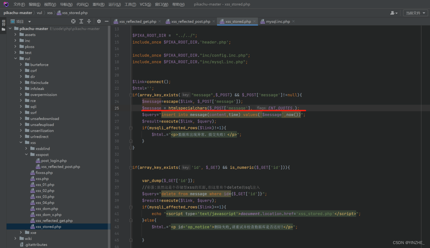Click folder icon of assets
The image size is (430, 248).
click(x=22, y=35)
